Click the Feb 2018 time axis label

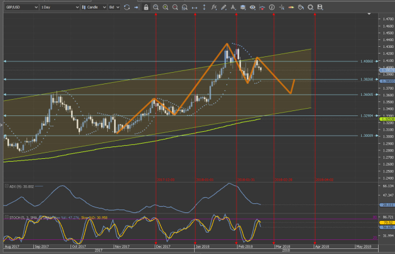coord(245,247)
